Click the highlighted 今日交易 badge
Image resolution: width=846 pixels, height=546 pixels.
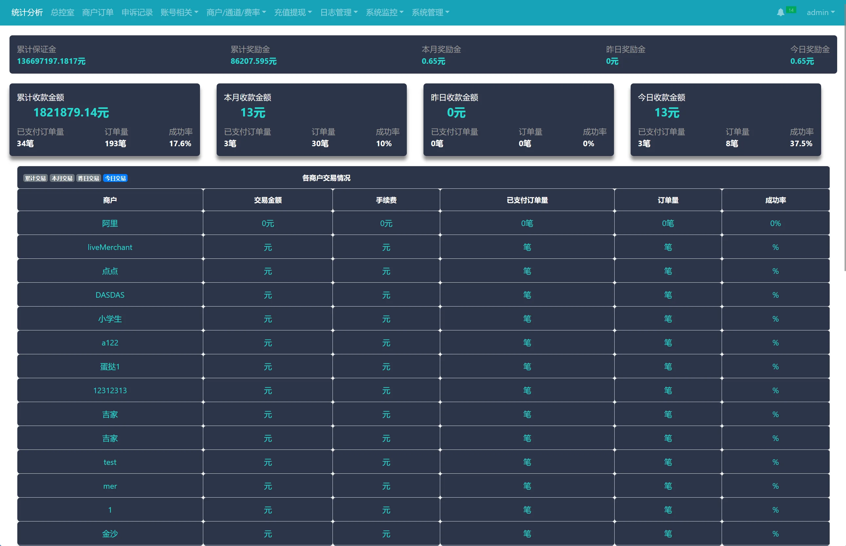coord(115,178)
